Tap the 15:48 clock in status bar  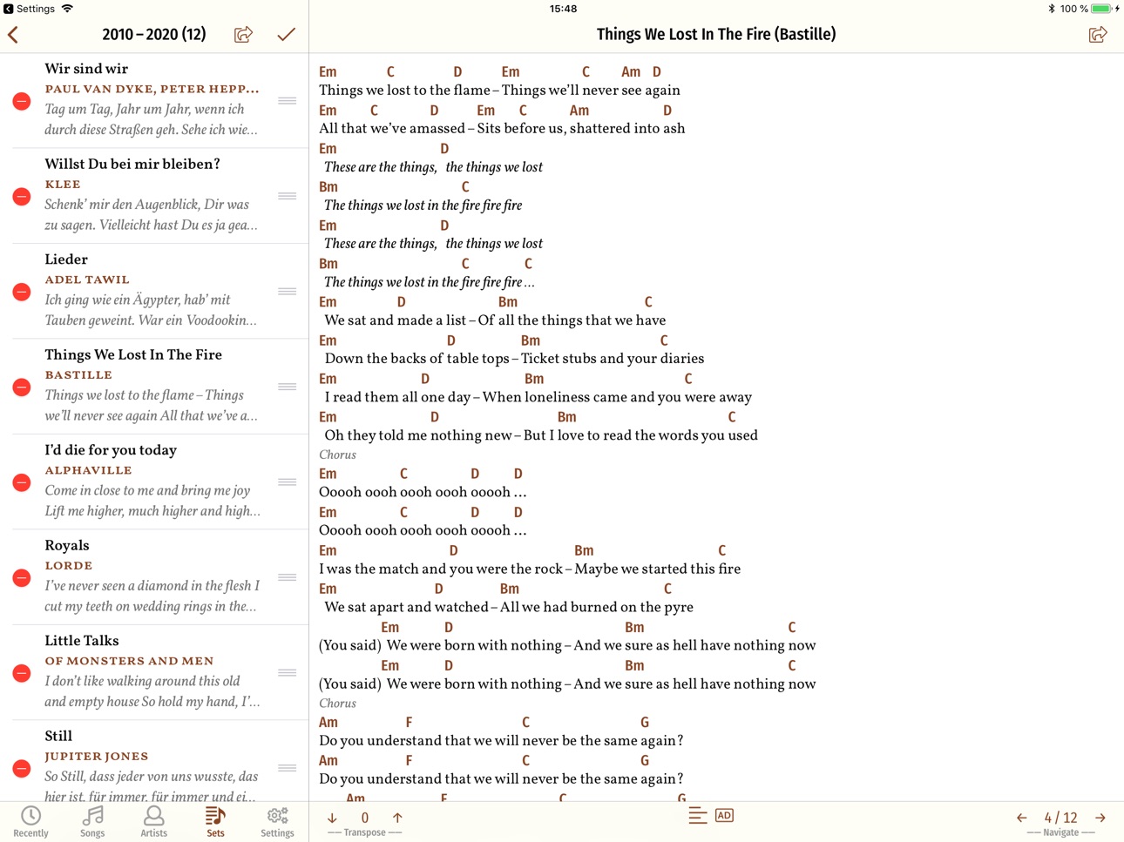click(x=563, y=9)
